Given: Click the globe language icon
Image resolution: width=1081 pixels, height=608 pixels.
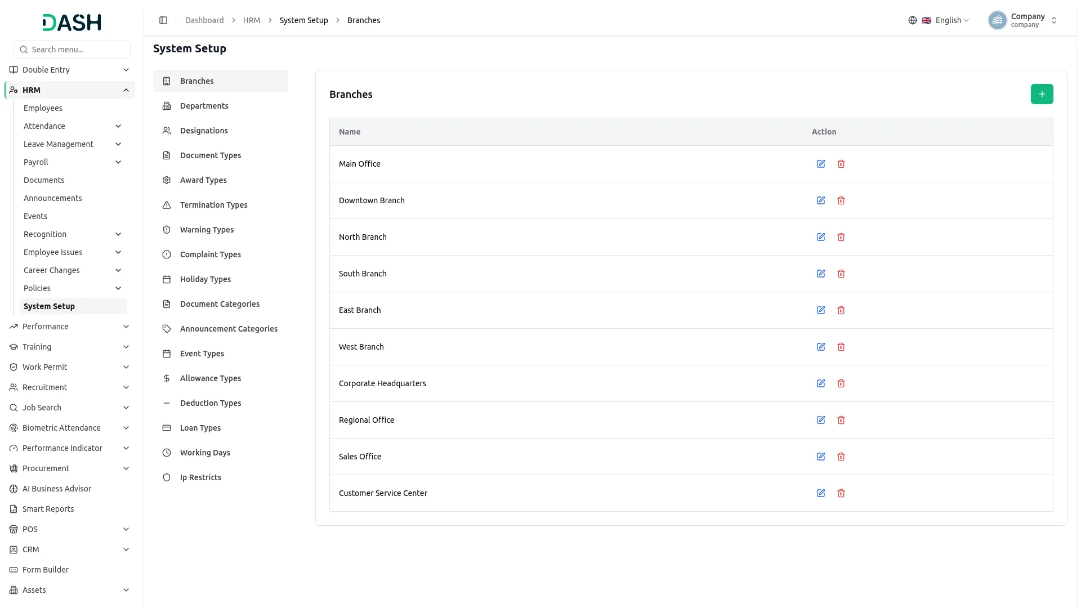Looking at the screenshot, I should [x=913, y=20].
